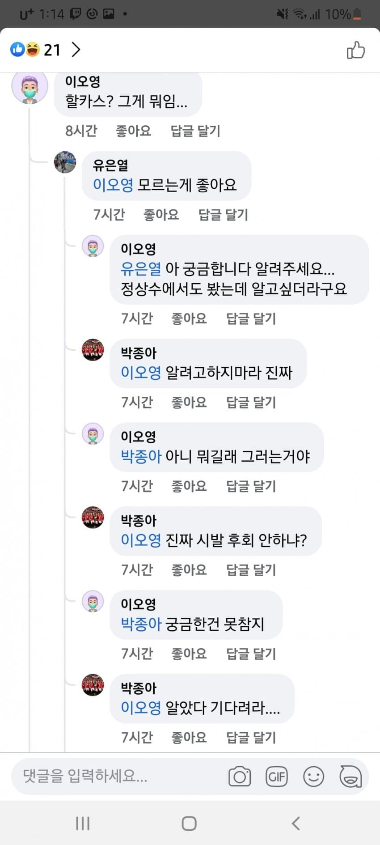Open the sticker avatar icon

350,776
